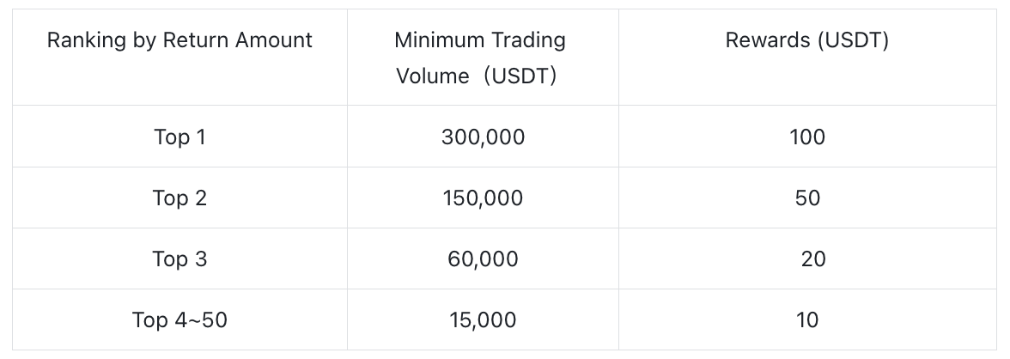The image size is (1010, 359).
Task: Select the 'Top 3' ranking cell
Action: click(179, 259)
